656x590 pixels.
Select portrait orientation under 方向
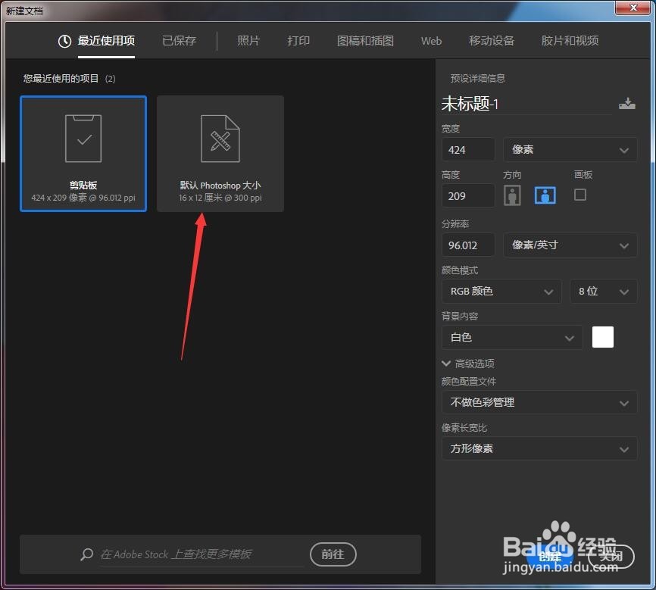point(512,195)
